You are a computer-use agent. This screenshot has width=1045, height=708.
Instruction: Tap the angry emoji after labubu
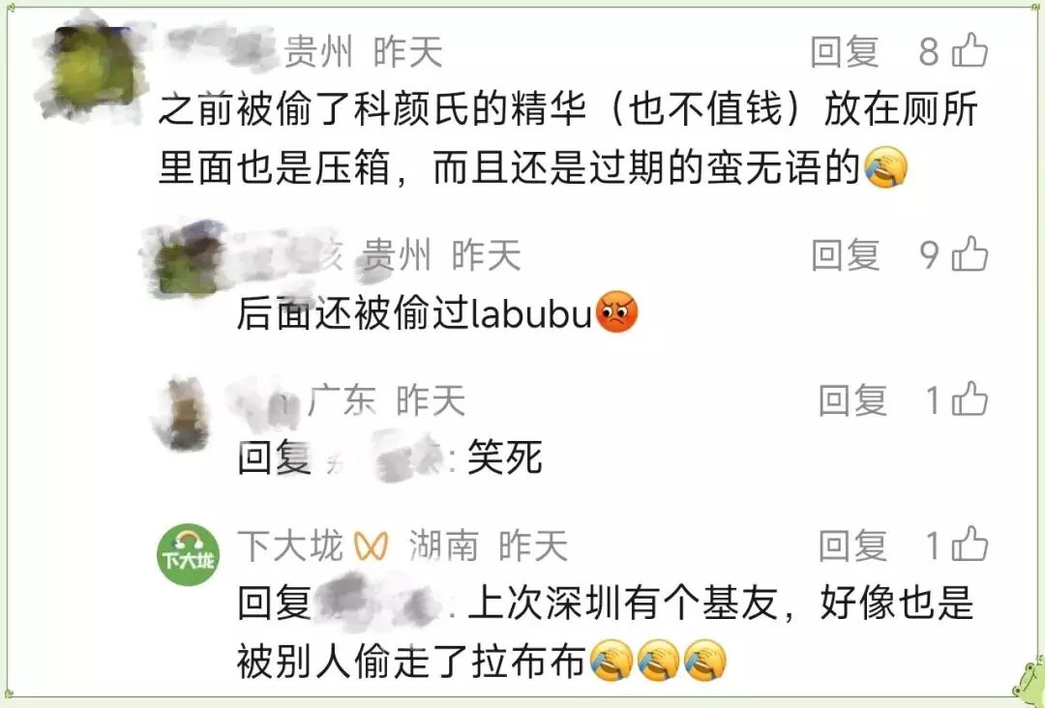(616, 312)
